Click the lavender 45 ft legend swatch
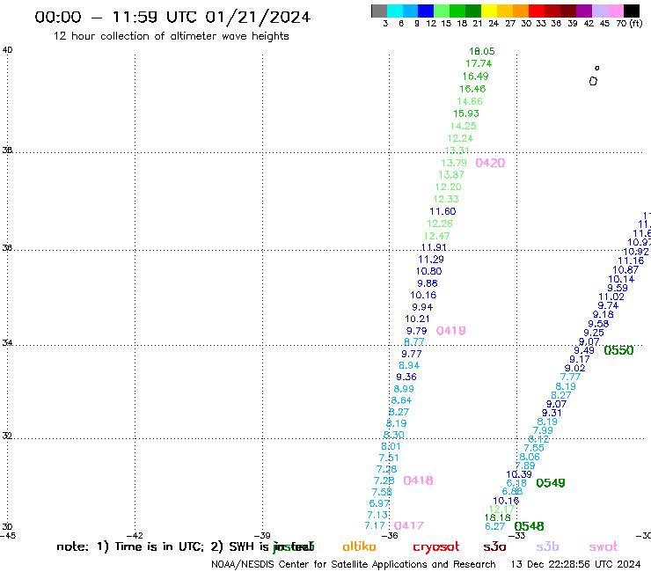This screenshot has height=572, width=651. [599, 11]
